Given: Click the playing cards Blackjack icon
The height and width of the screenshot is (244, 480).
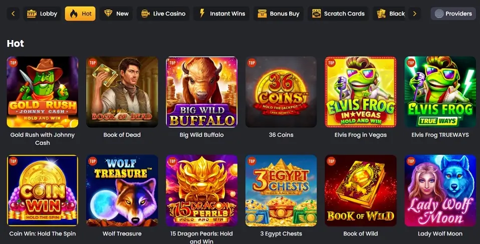Looking at the screenshot, I should coord(381,13).
